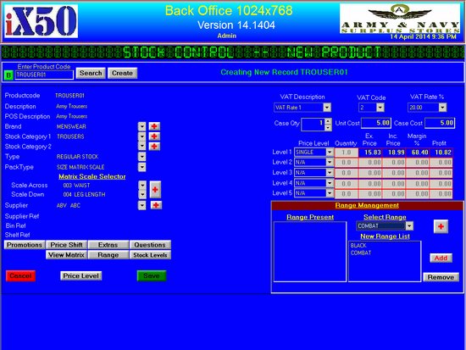Open the VAT Description dropdown
Viewport: 466px width, 350px height.
tap(327, 108)
